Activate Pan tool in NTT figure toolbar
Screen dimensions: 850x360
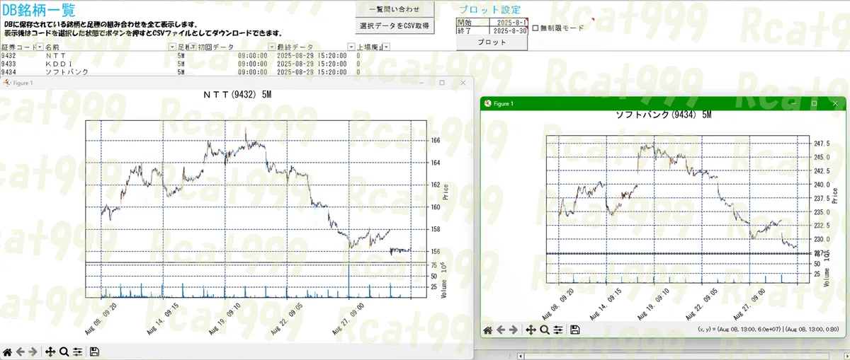click(50, 352)
